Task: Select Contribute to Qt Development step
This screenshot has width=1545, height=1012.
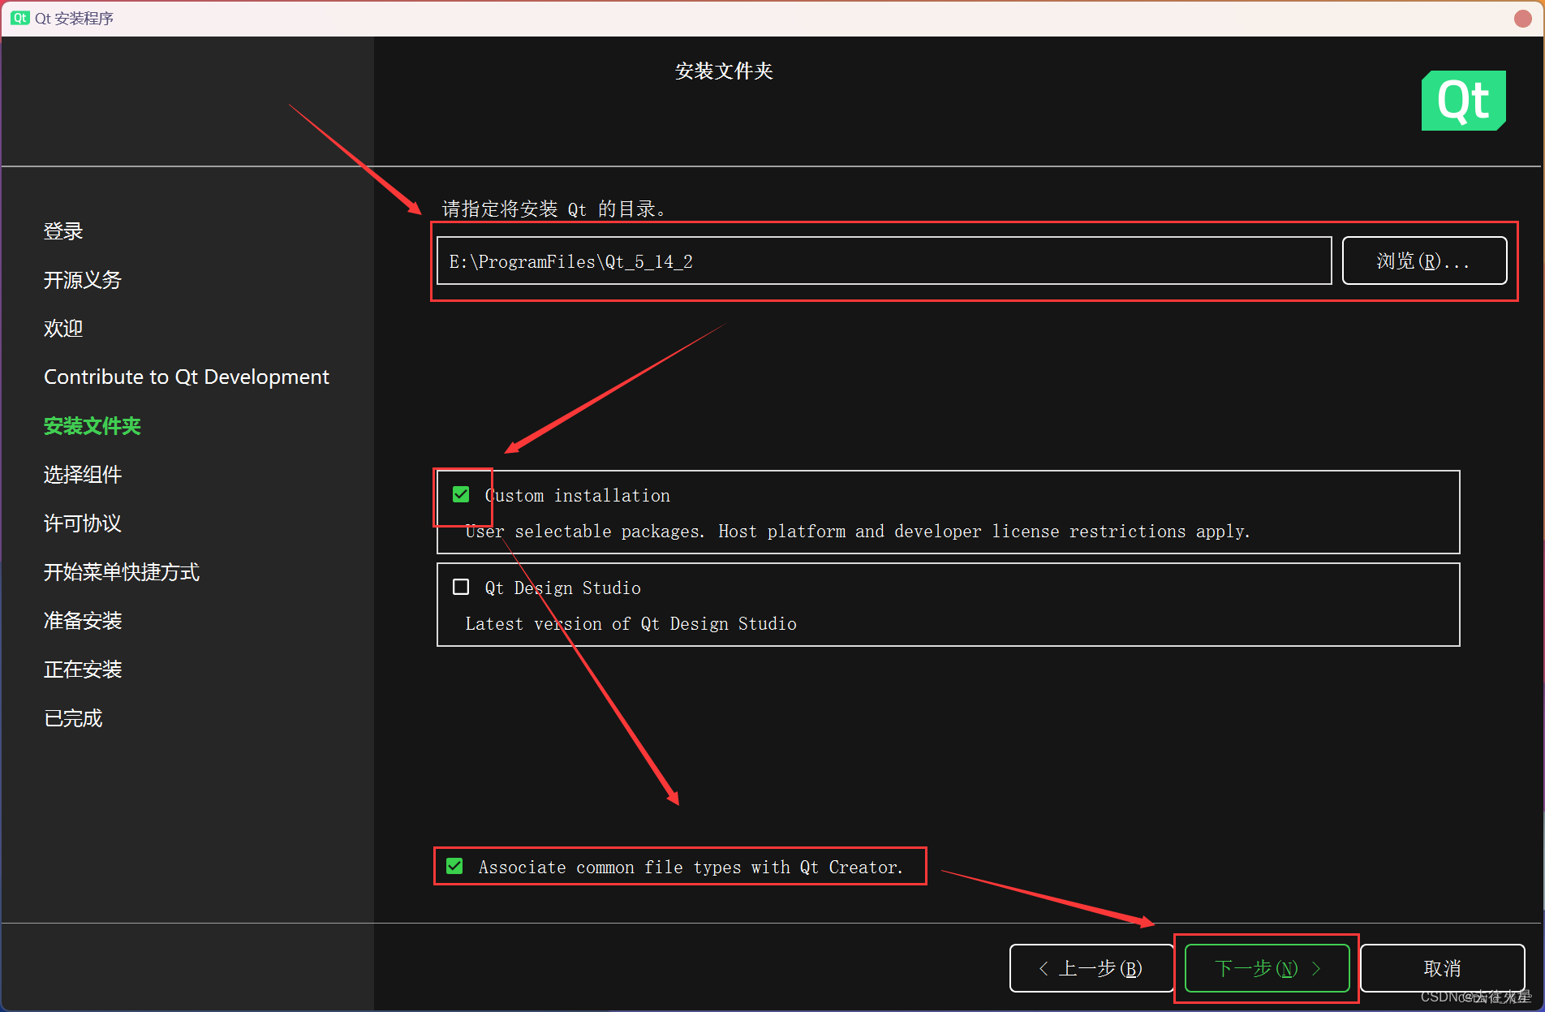Action: (x=187, y=377)
